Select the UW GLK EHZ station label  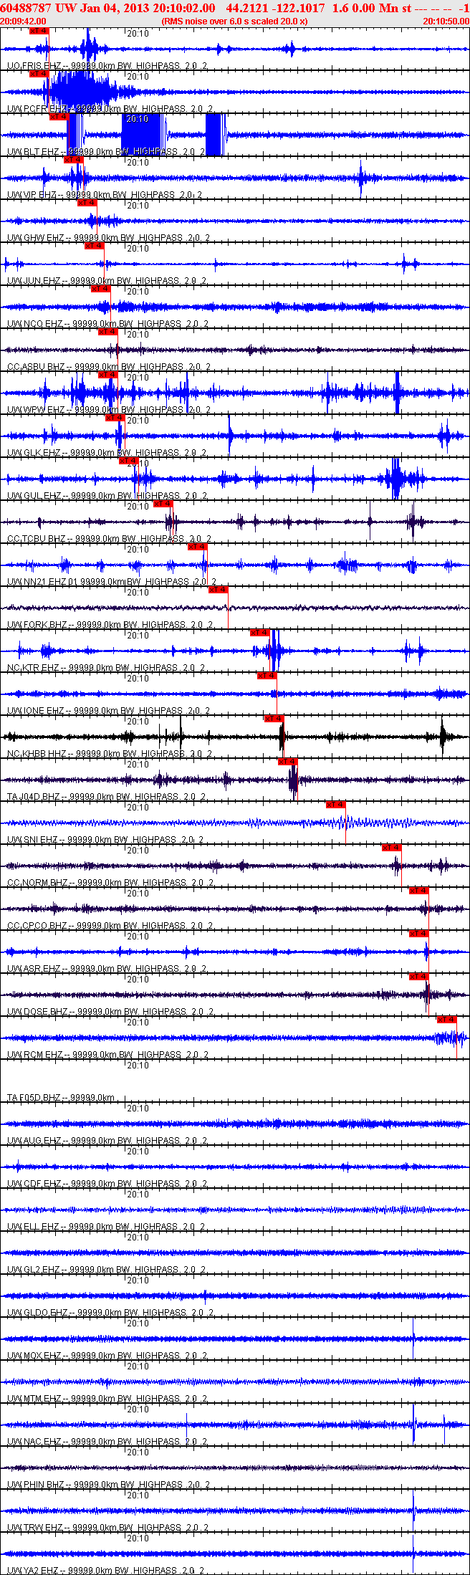click(34, 453)
